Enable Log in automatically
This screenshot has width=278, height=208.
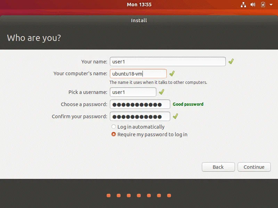113,127
